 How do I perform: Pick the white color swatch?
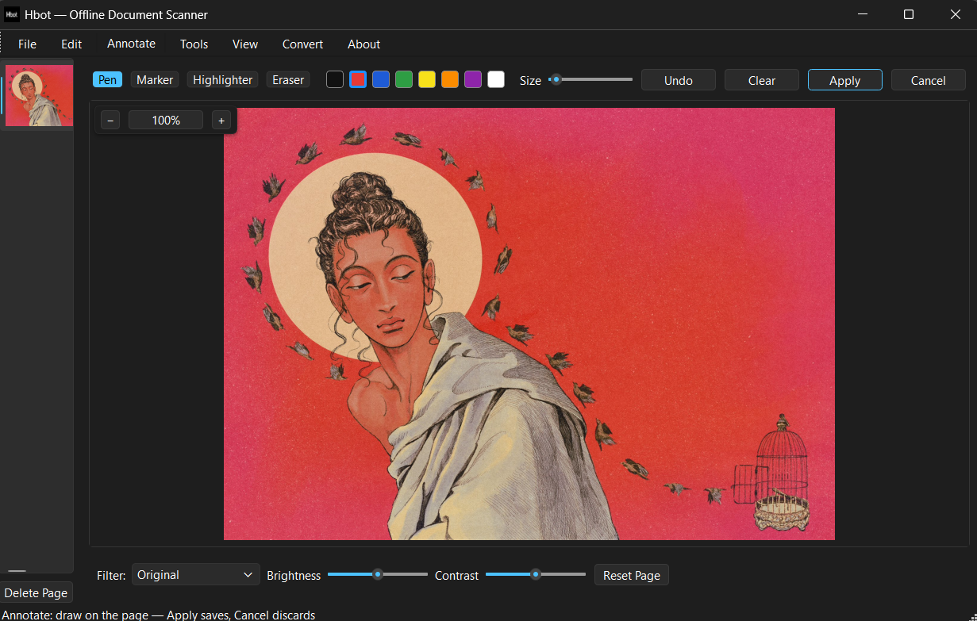tap(496, 79)
